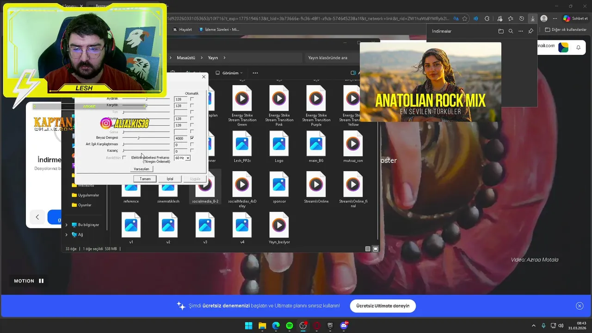Open Diğer sık kullanılanlar folder
This screenshot has height=333, width=592.
click(566, 30)
